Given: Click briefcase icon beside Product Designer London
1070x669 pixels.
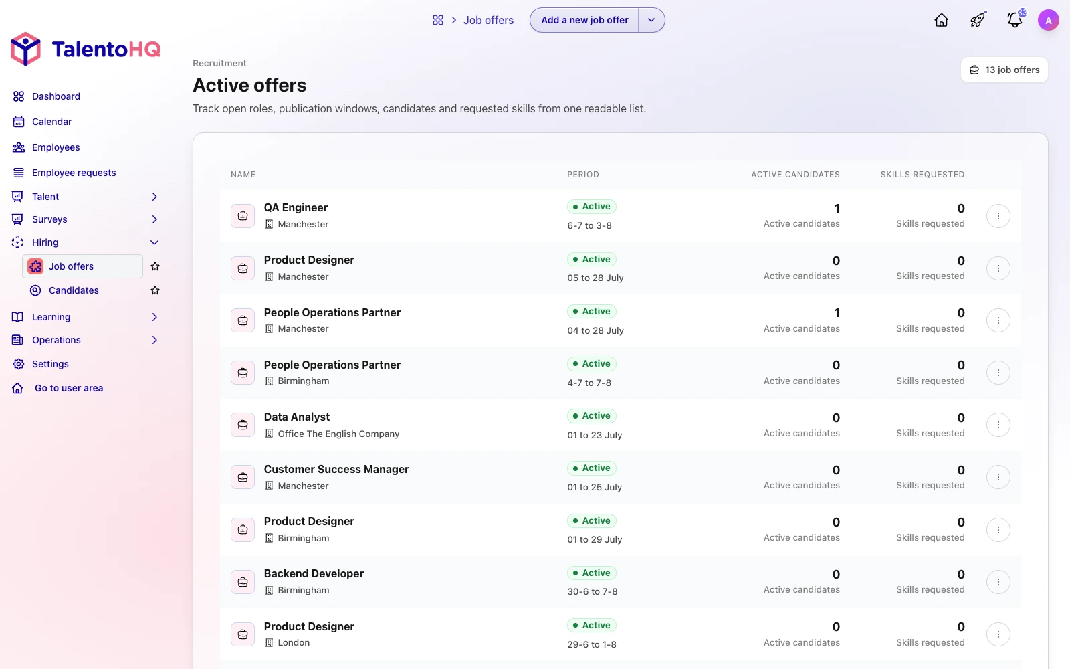Looking at the screenshot, I should (243, 634).
